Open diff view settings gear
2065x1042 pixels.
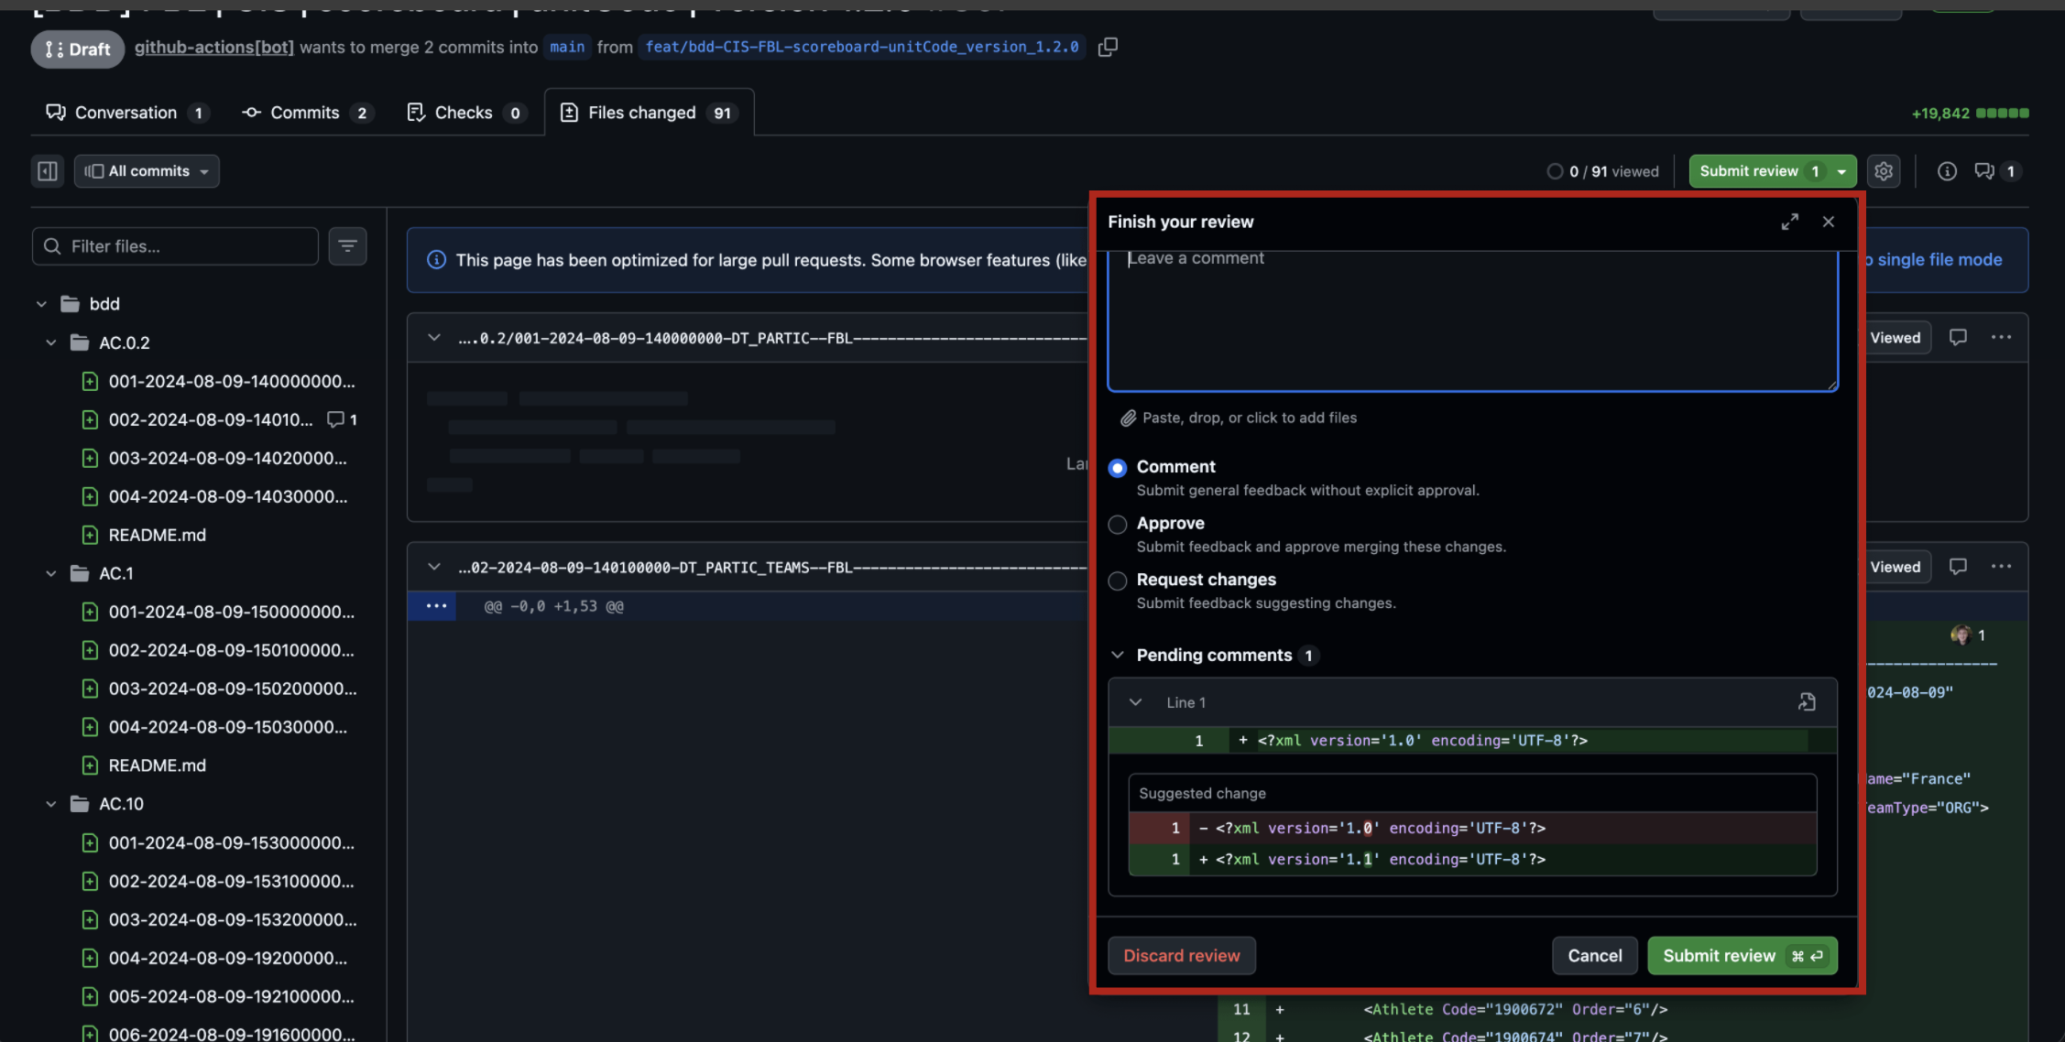click(x=1884, y=171)
